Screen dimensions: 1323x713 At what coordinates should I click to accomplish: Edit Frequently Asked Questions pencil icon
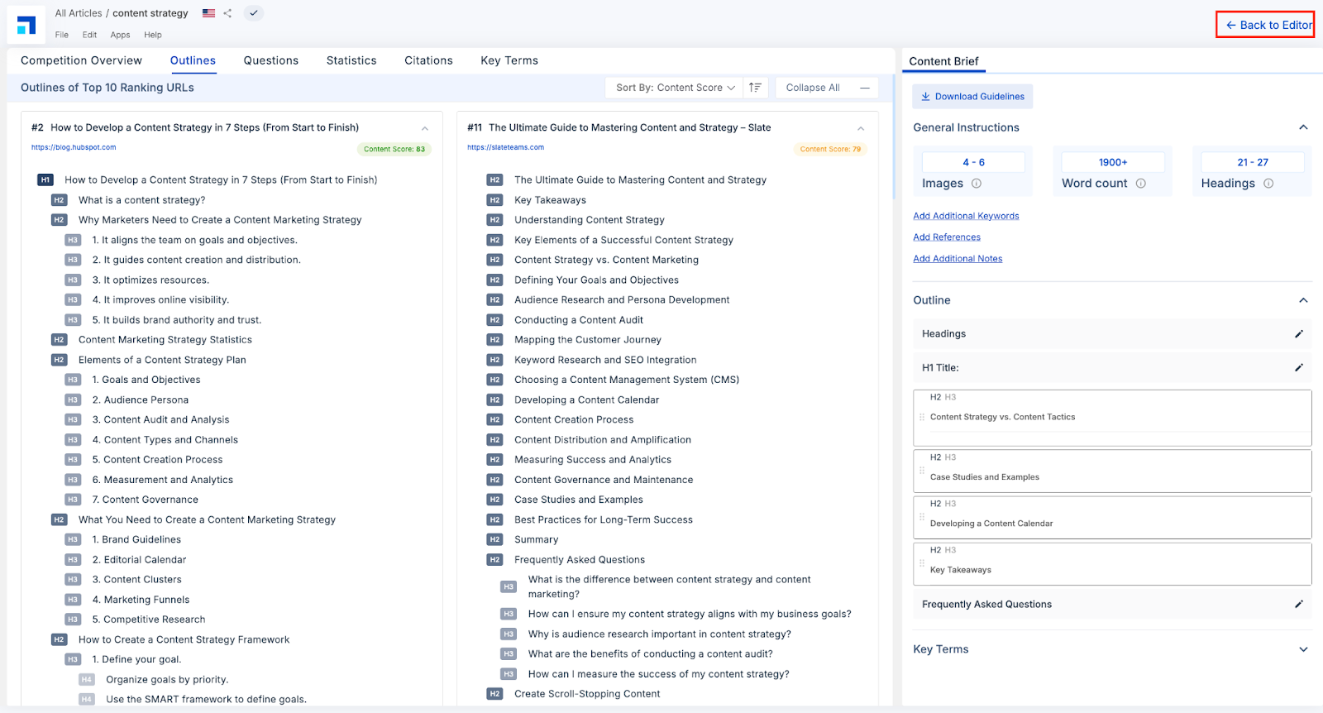[1298, 605]
